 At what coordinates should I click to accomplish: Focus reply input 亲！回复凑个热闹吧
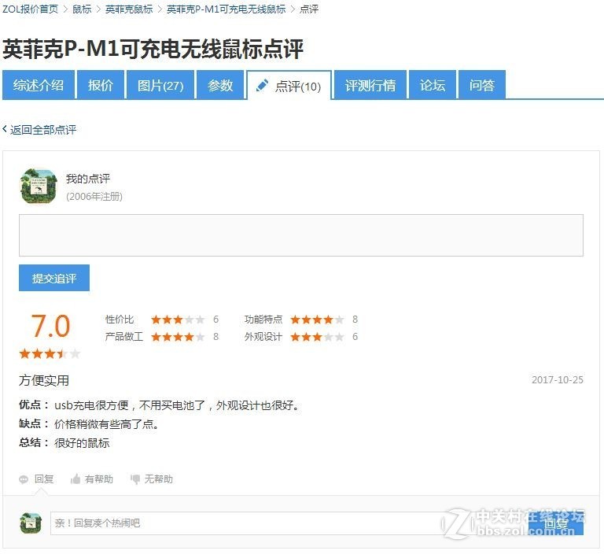pyautogui.click(x=289, y=523)
